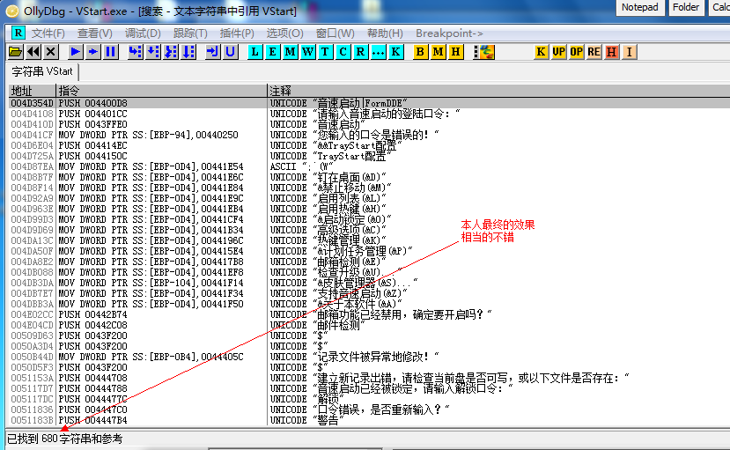Select row with comment 高级选项(&C)
Image resolution: width=730 pixels, height=450 pixels.
(369, 230)
